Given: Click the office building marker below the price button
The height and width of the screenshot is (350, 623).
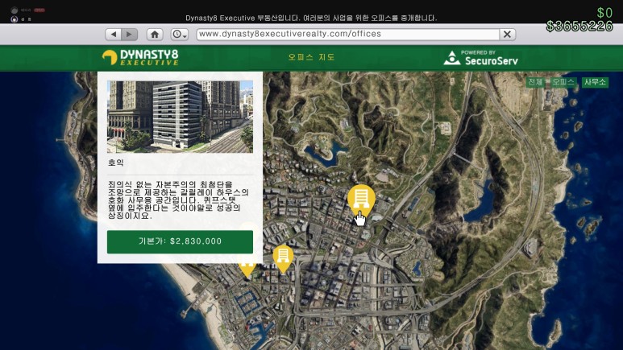Looking at the screenshot, I should [x=283, y=258].
